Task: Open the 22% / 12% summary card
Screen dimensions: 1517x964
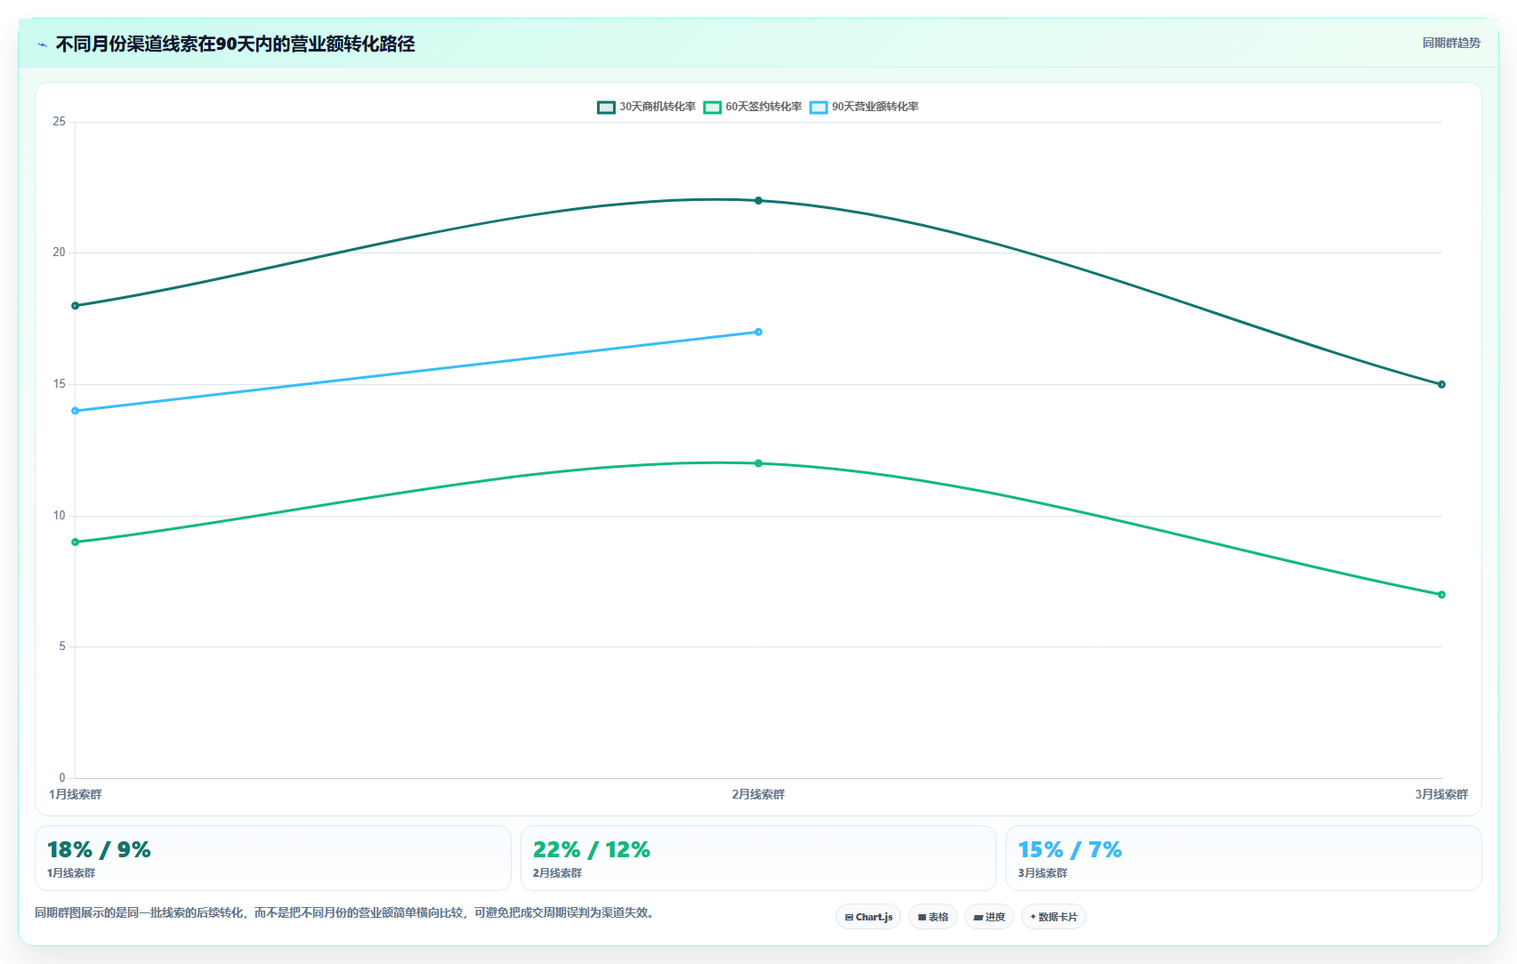Action: pos(758,858)
